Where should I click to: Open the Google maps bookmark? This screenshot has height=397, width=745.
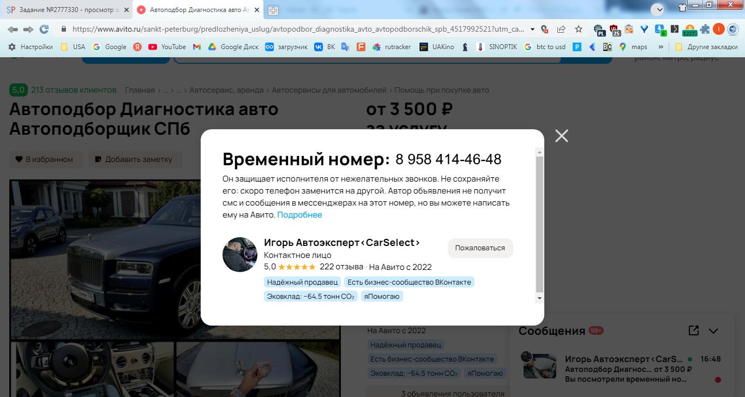click(633, 47)
